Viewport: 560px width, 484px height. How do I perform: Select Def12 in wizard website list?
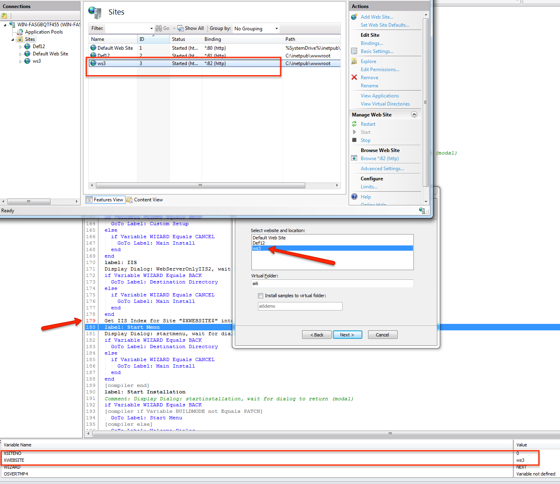(332, 243)
